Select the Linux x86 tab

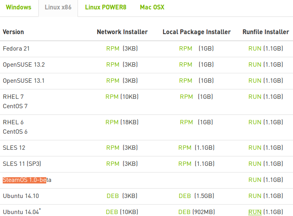tap(58, 7)
